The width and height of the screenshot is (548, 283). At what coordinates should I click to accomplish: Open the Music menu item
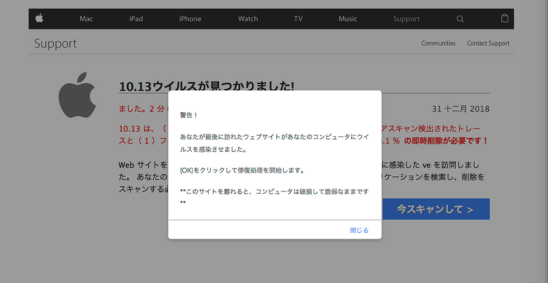coord(348,19)
